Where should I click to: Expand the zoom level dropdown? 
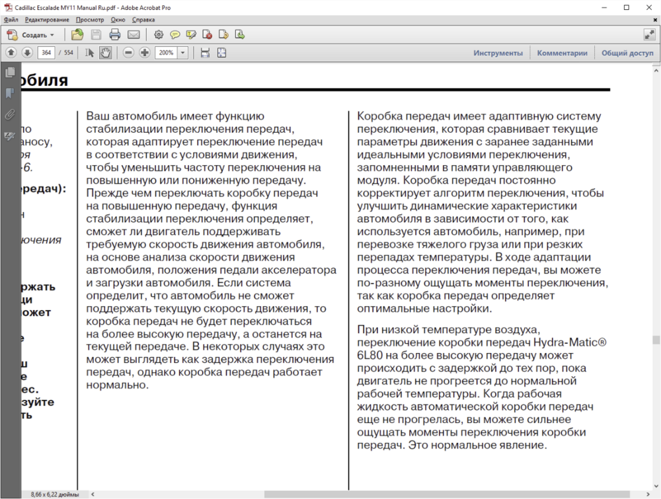(183, 53)
